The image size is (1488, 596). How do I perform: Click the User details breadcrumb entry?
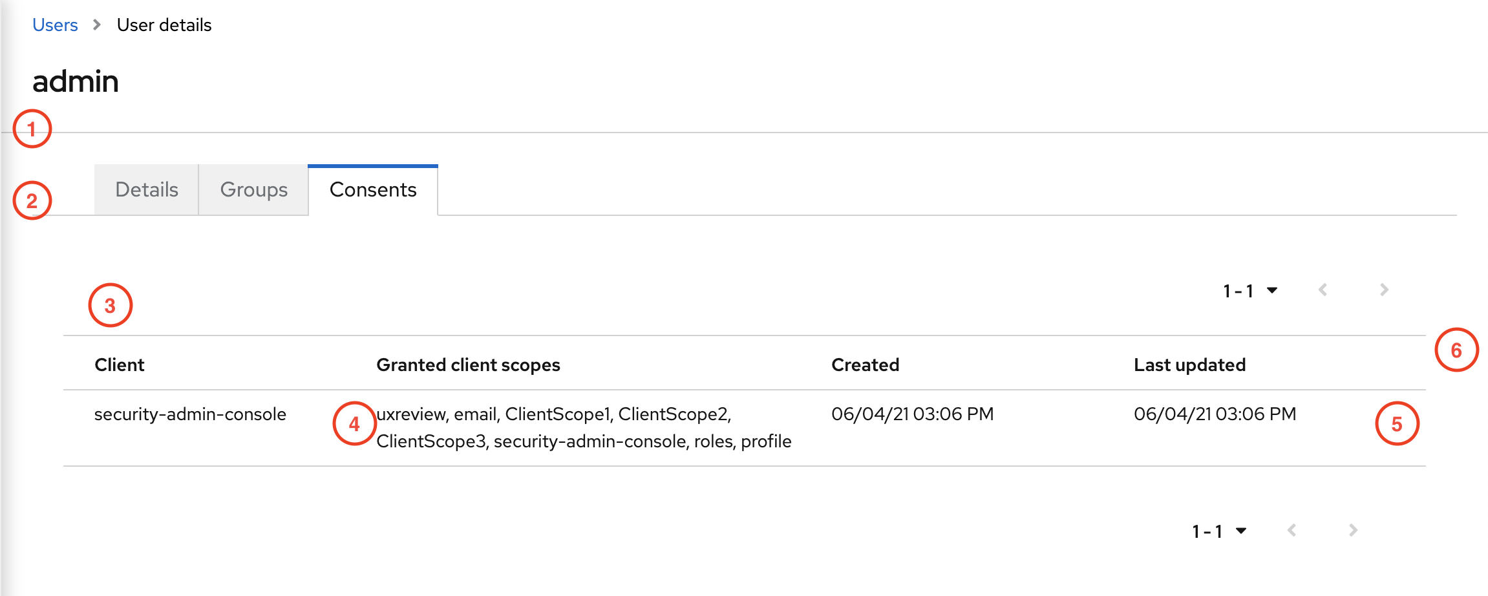(x=164, y=25)
